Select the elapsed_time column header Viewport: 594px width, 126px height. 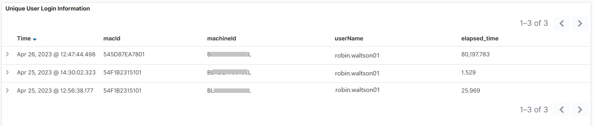(480, 38)
